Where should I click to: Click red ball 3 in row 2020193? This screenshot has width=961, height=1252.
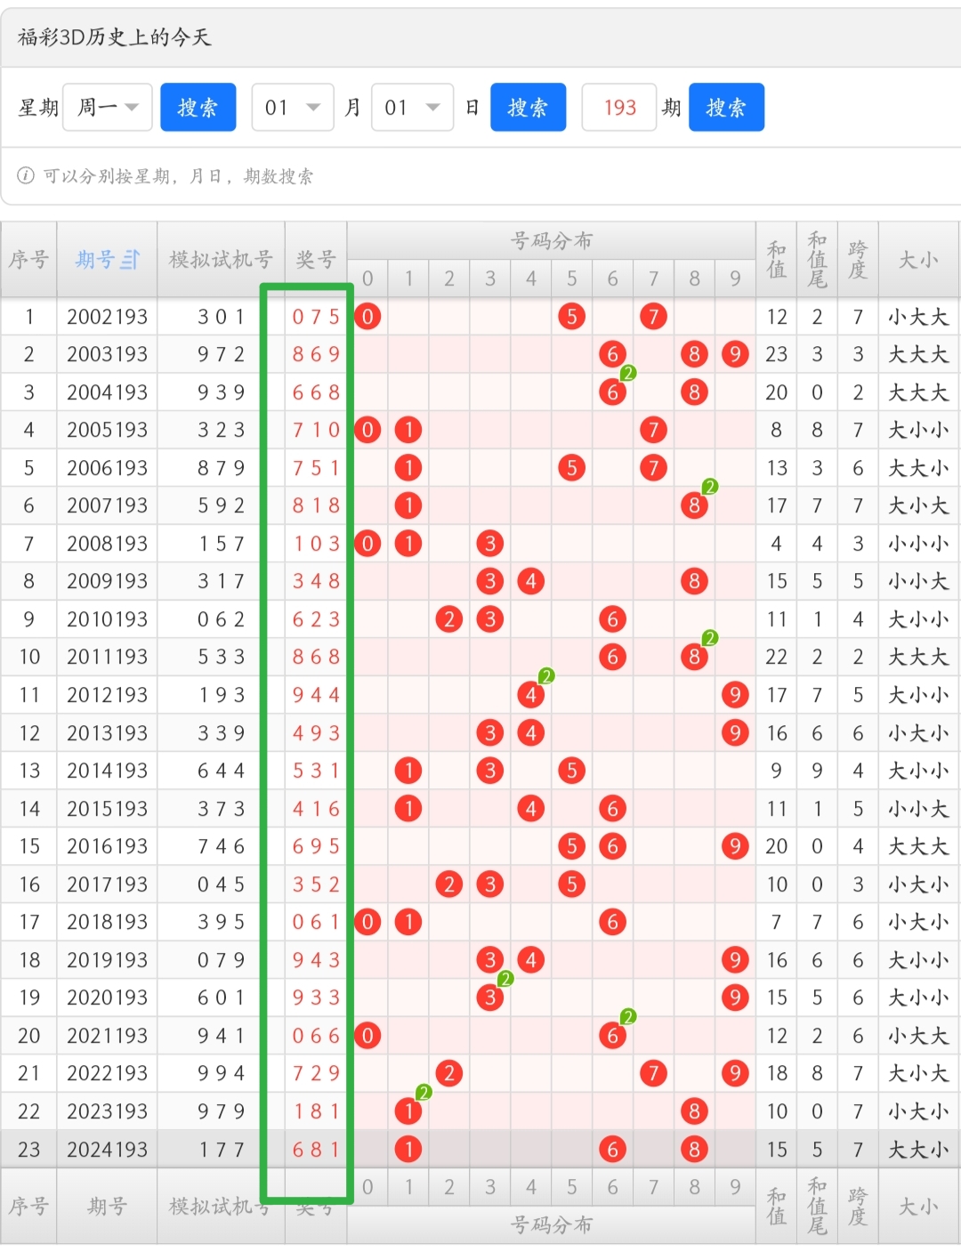pos(490,998)
